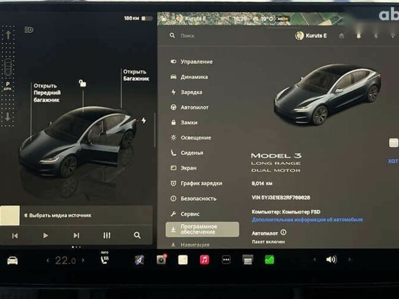Open the Динамика settings menu
This screenshot has width=399, height=299.
[x=189, y=77]
